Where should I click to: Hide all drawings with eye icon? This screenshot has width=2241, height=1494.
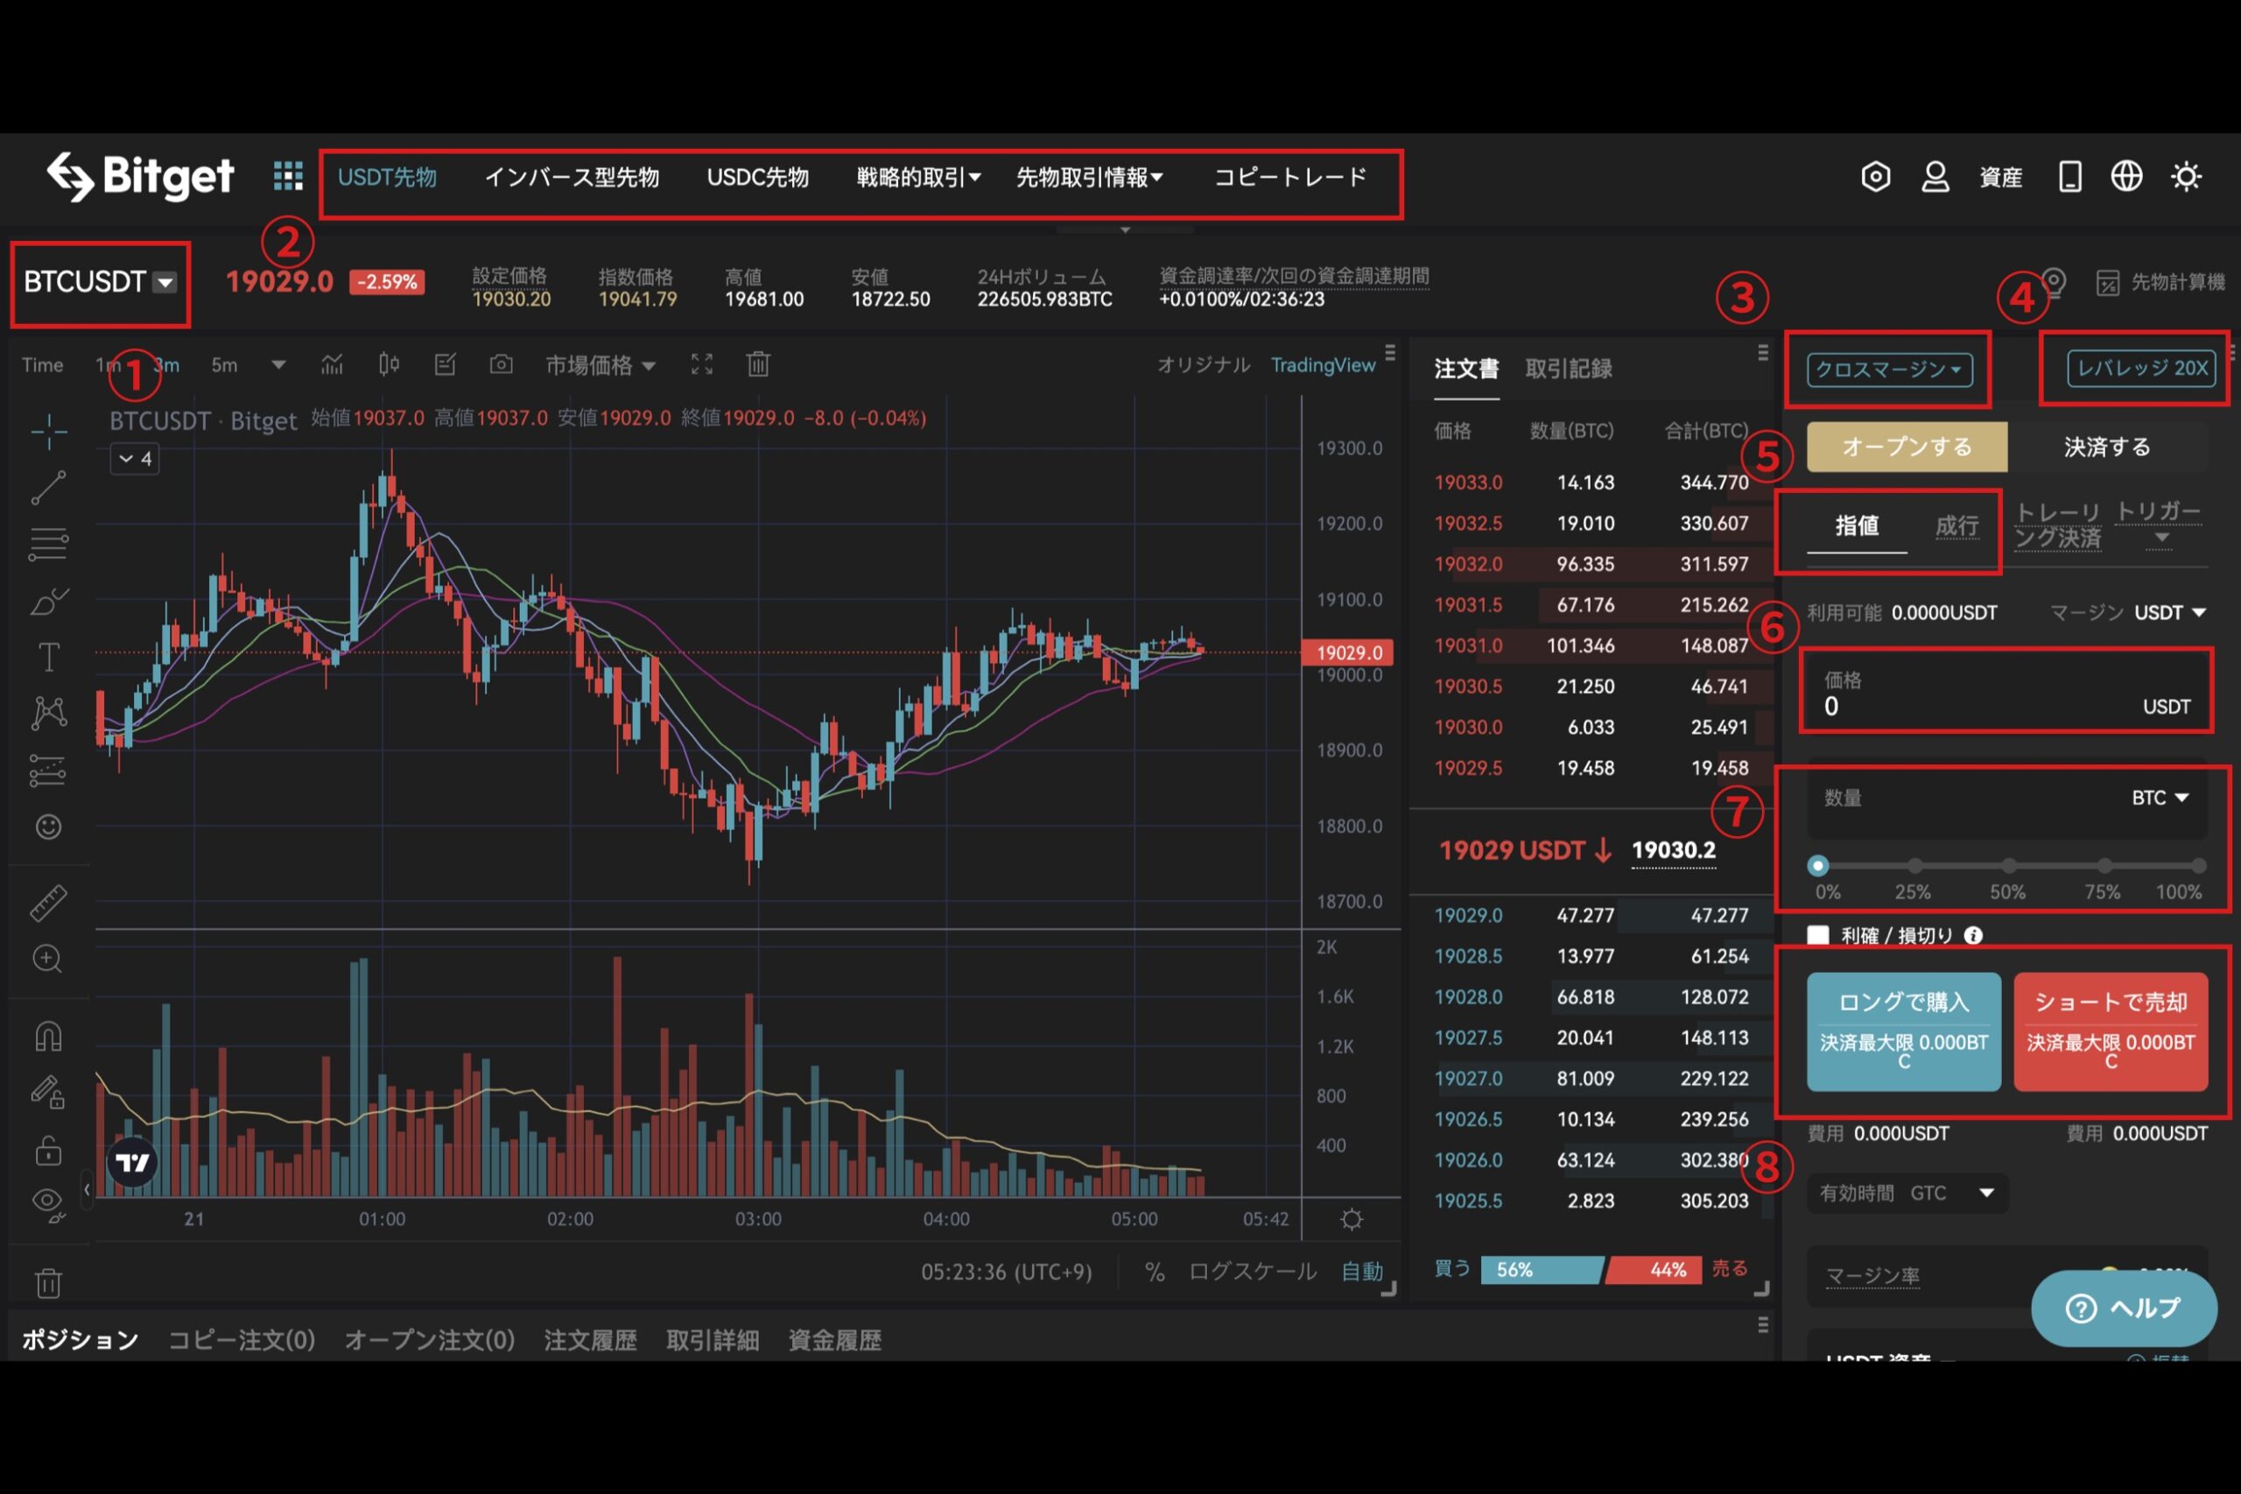48,1204
